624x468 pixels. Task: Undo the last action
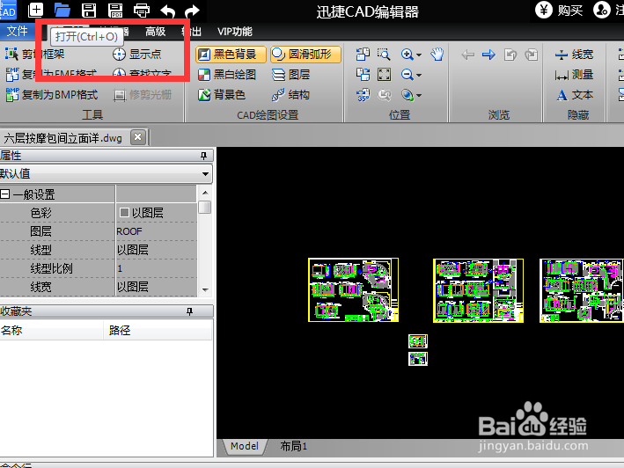tap(167, 11)
